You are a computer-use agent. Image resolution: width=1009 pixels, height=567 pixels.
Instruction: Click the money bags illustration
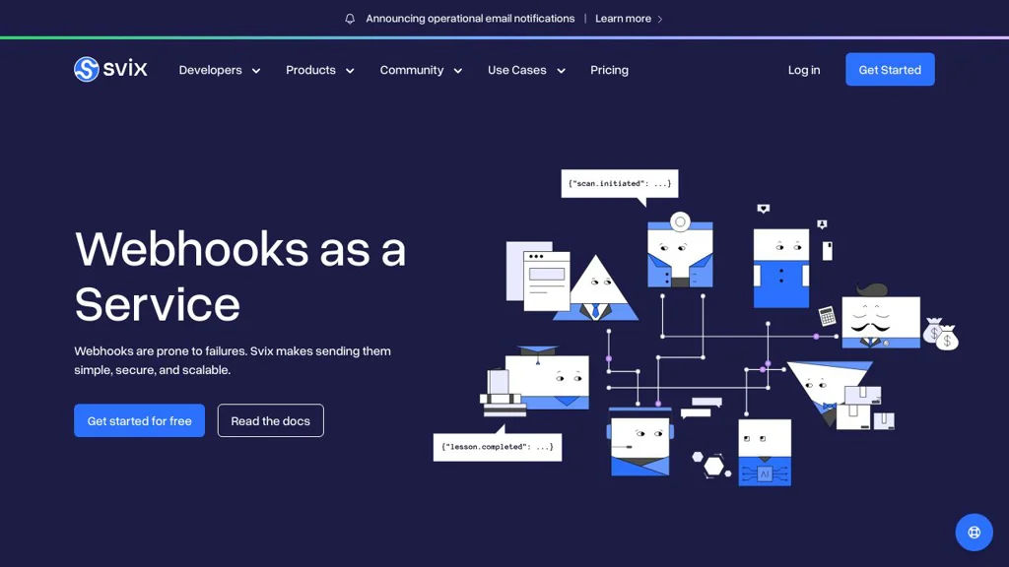[x=941, y=334]
